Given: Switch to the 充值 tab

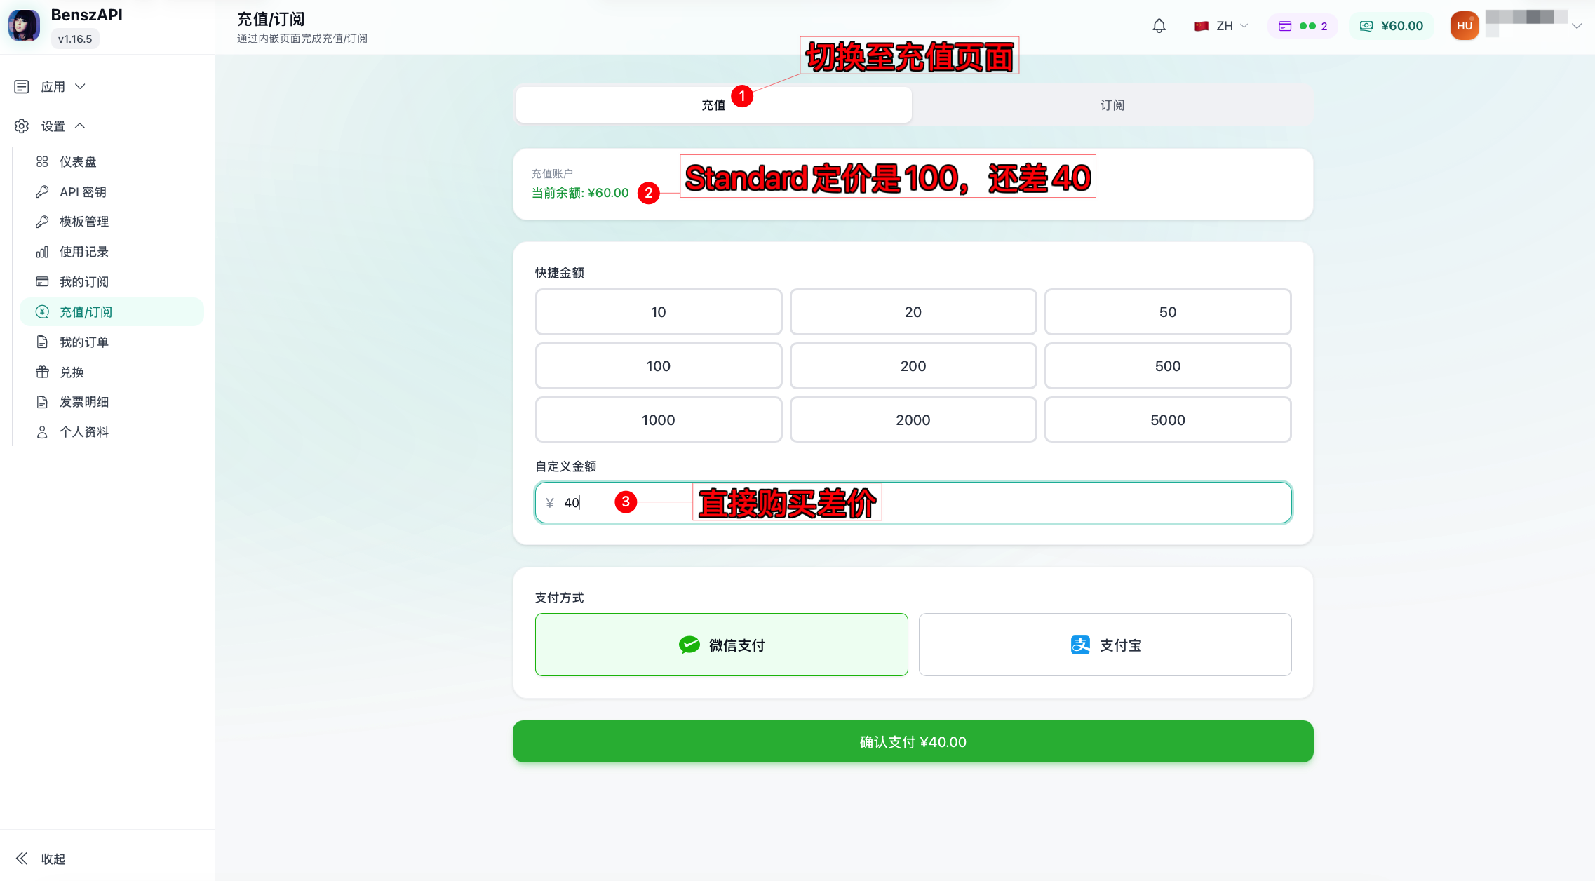Looking at the screenshot, I should [713, 105].
